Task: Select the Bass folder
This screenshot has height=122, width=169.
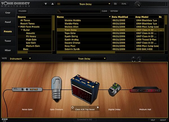Action: 26,49
